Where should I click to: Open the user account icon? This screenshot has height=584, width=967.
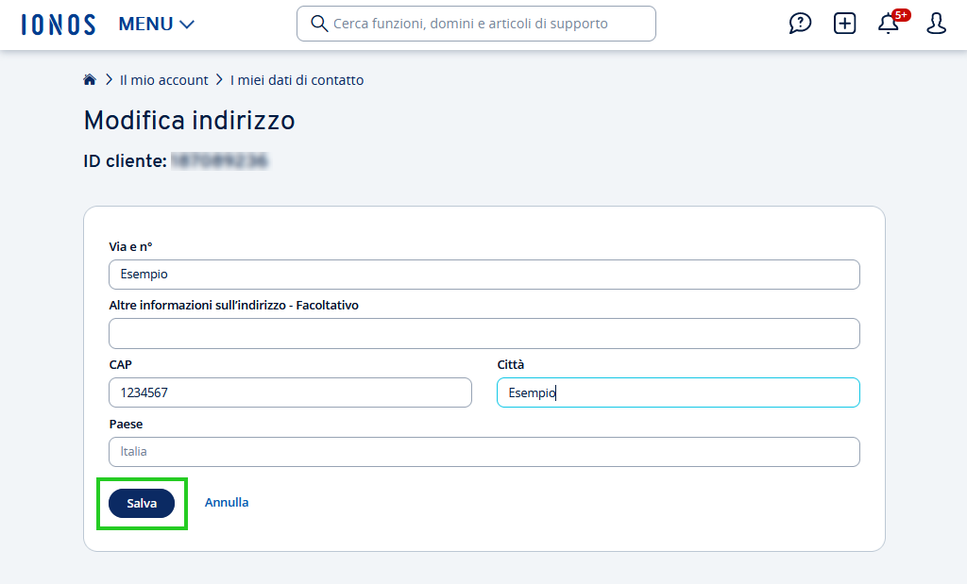pos(936,24)
